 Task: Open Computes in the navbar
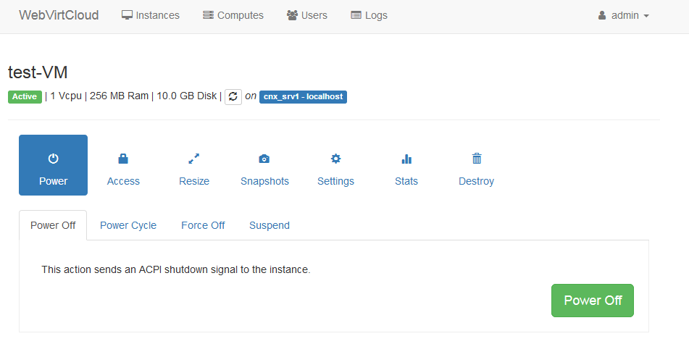233,15
